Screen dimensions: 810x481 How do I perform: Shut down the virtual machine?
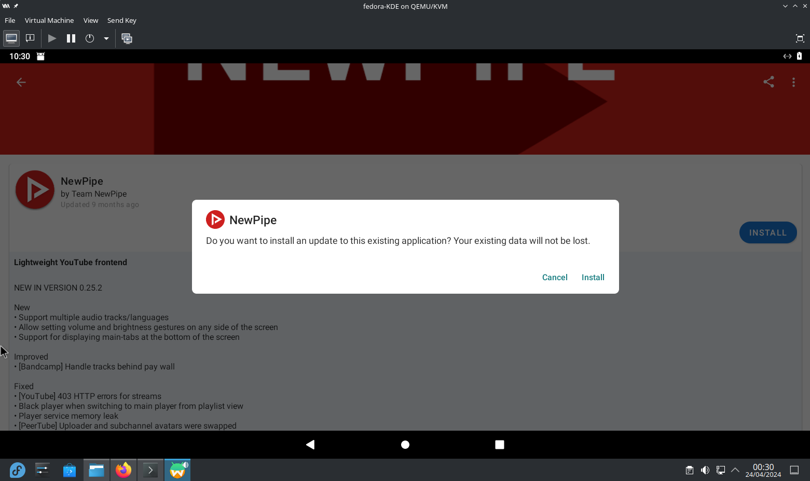point(90,38)
